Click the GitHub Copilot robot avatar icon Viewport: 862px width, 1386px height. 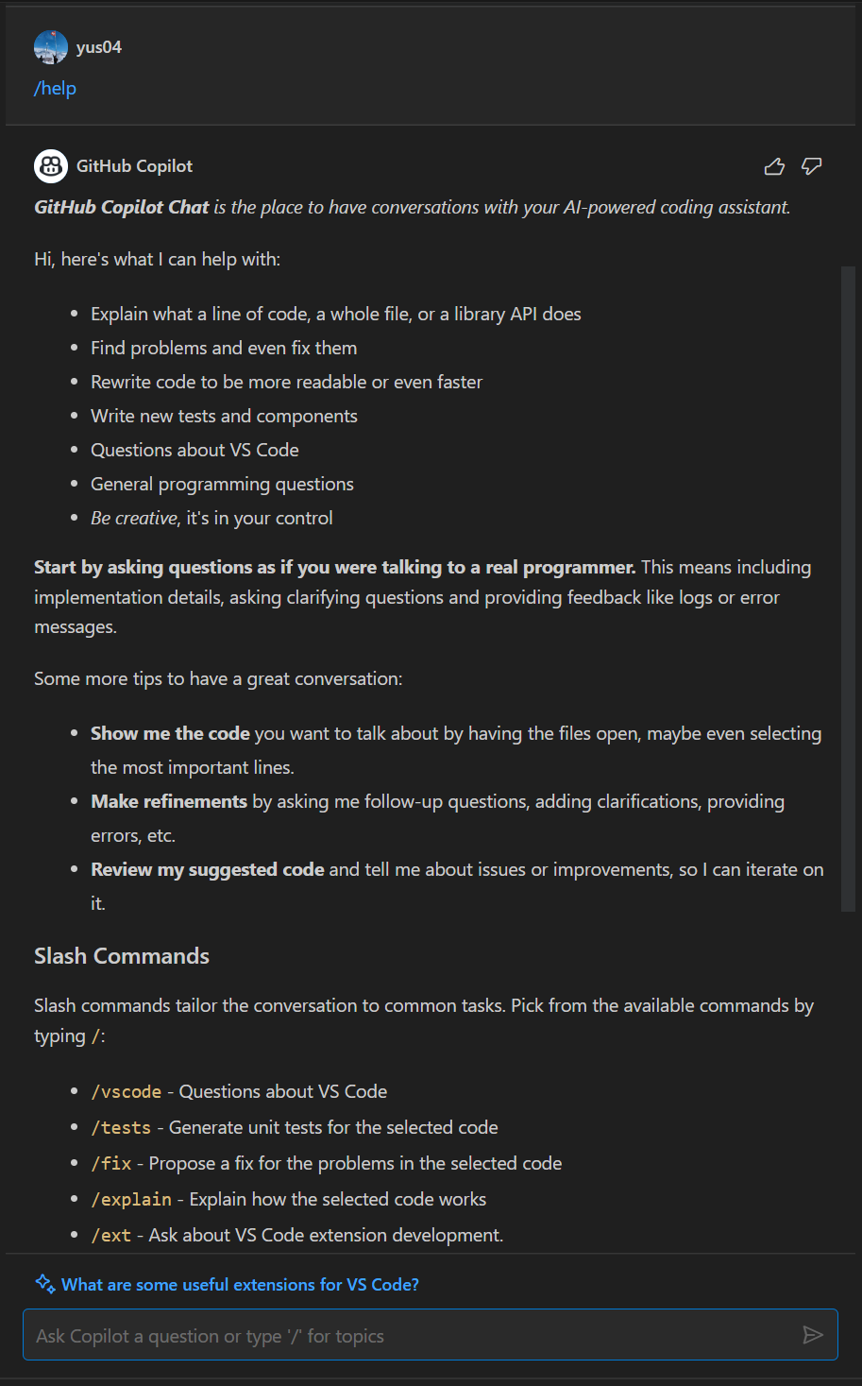pos(50,165)
